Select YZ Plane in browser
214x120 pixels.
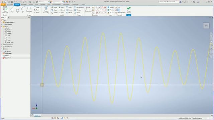[x=8, y=29]
